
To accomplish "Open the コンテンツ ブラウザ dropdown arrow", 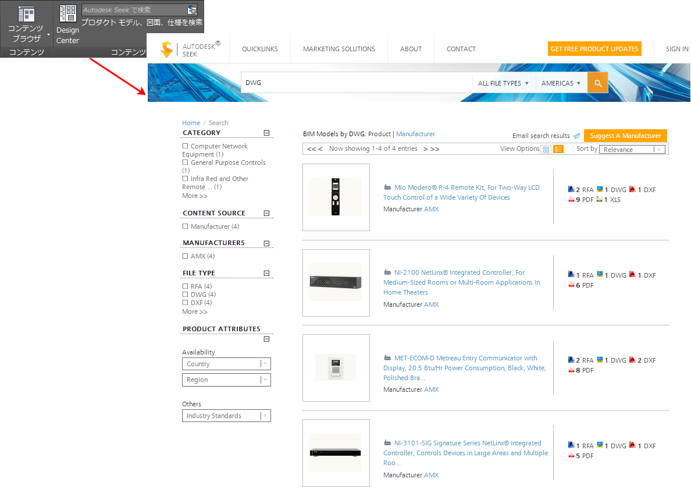I will point(48,34).
